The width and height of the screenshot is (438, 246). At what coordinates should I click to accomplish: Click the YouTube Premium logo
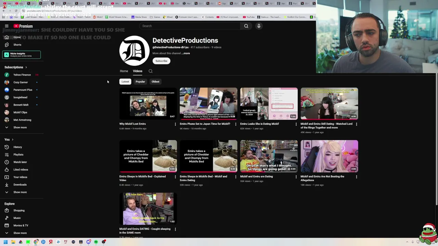[23, 26]
